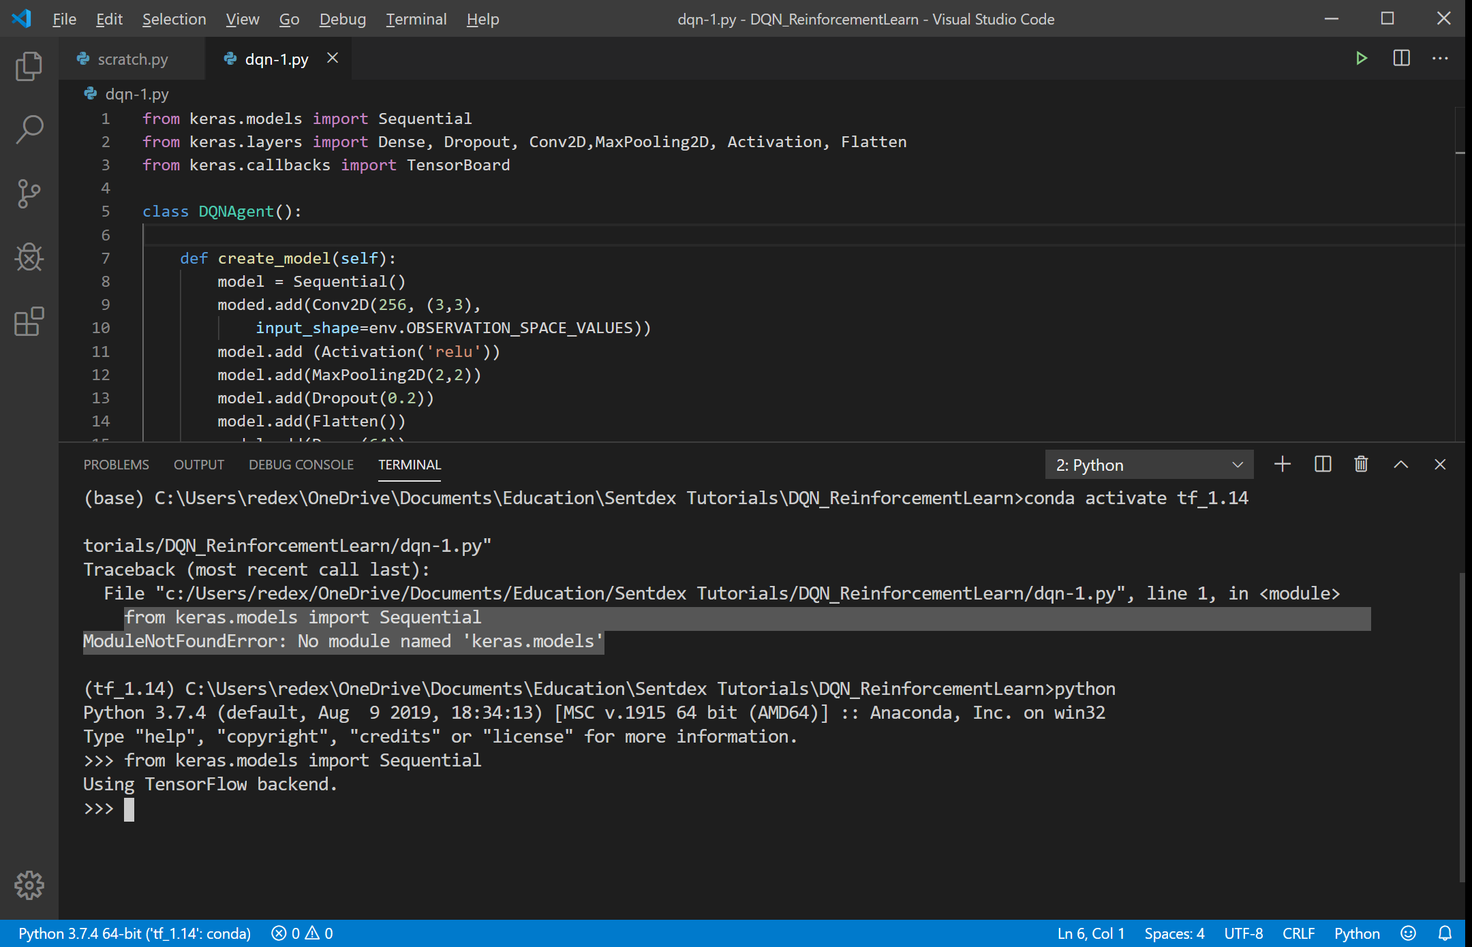Screen dimensions: 1472x947
Task: Open the Debug view
Action: click(29, 257)
